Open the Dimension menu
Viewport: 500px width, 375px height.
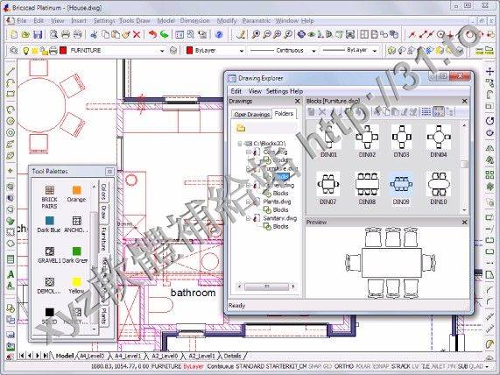[x=195, y=21]
